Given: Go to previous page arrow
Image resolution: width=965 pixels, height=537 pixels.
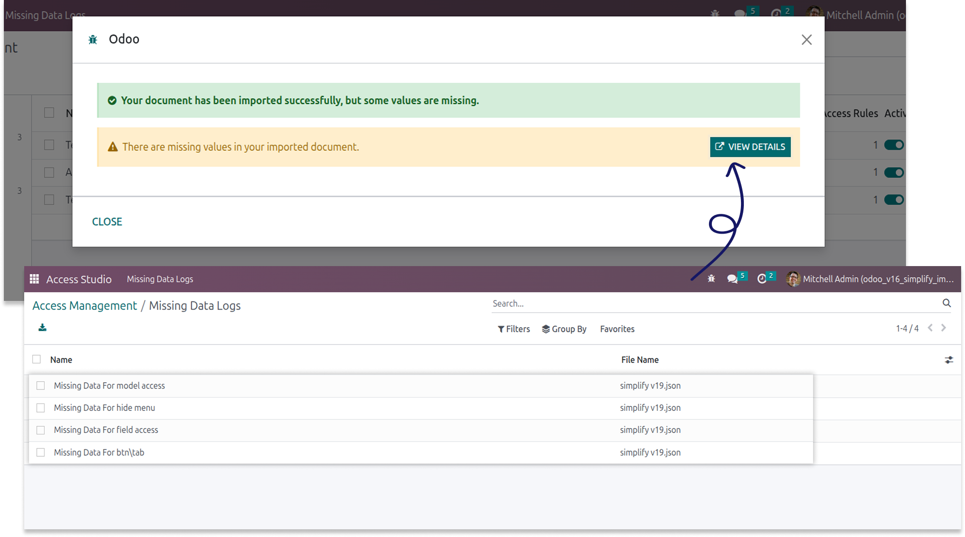Looking at the screenshot, I should point(930,328).
